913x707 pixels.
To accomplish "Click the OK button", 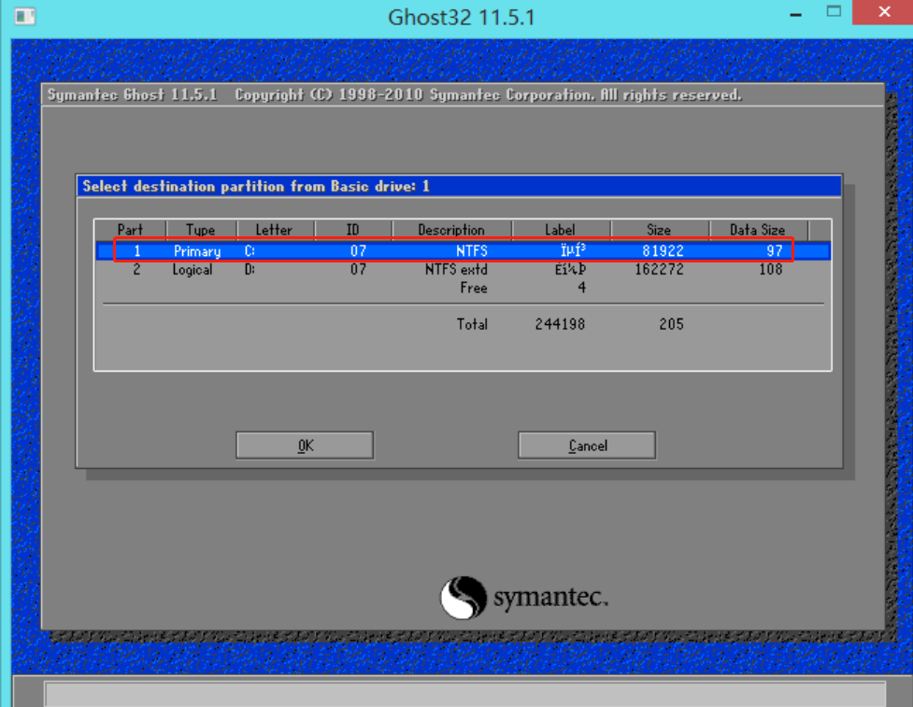I will pyautogui.click(x=305, y=445).
